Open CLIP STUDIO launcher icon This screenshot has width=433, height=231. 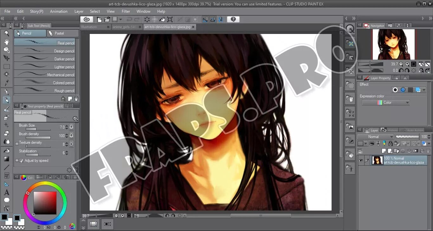87,19
